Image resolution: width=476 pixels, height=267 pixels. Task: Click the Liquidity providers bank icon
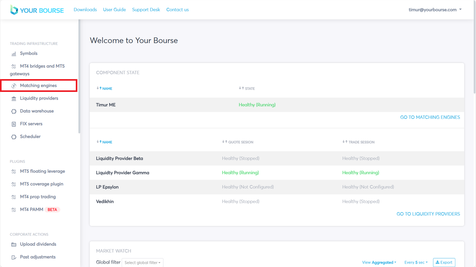(14, 98)
